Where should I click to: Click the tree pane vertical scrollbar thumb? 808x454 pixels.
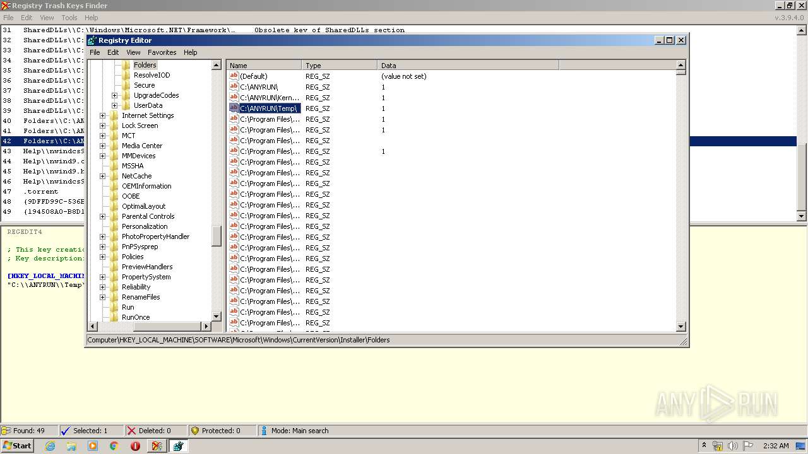[217, 236]
